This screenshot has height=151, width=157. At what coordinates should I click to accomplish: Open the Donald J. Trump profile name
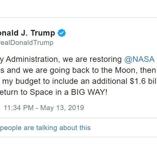(x=27, y=33)
